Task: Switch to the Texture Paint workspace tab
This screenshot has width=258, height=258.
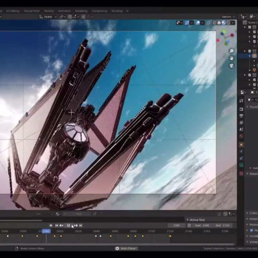Action: 32,11
